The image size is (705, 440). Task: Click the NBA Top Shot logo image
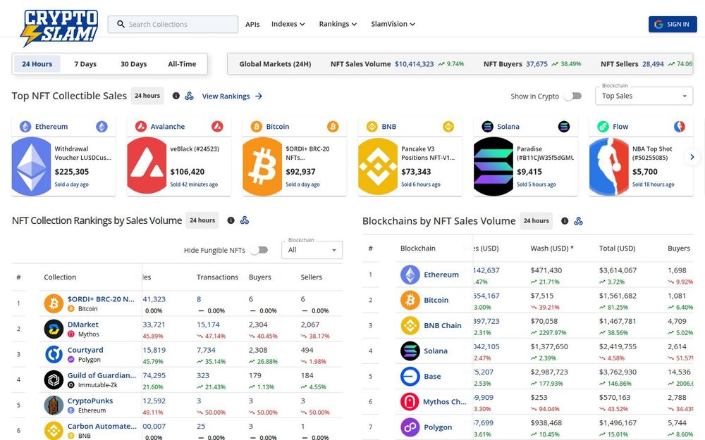tap(609, 167)
